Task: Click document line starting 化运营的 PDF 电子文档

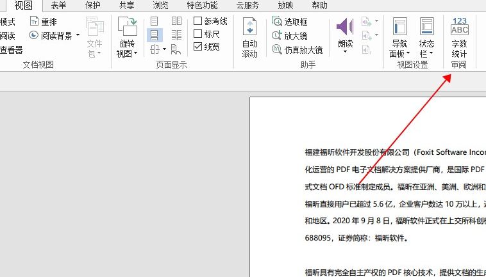Action: tap(395, 170)
